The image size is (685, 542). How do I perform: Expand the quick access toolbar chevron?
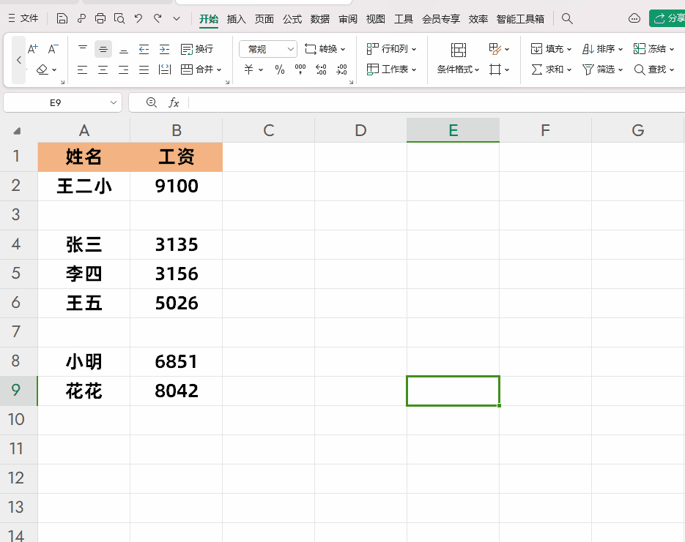[177, 18]
